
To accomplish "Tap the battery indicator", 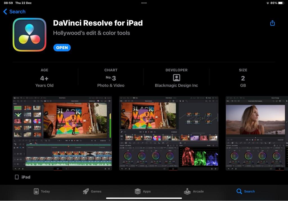I will coord(281,3).
